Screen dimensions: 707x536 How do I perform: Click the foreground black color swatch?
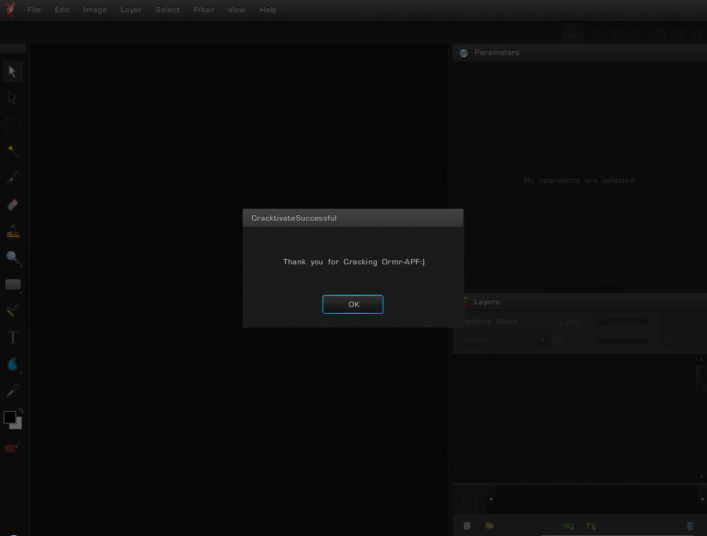(9, 417)
